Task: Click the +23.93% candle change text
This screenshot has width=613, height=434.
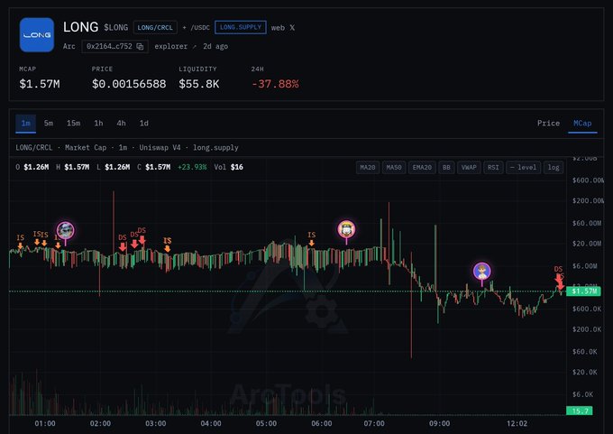Action: (192, 167)
